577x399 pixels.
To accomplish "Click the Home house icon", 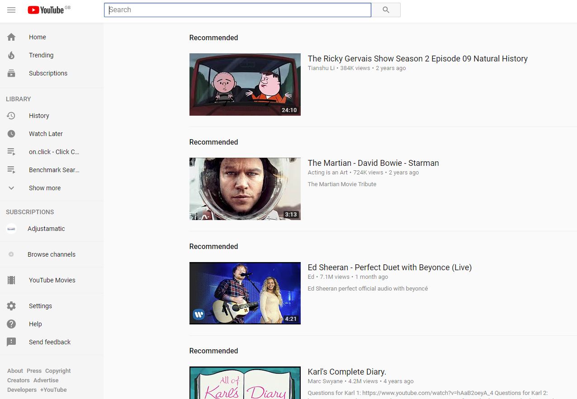I will pyautogui.click(x=11, y=37).
